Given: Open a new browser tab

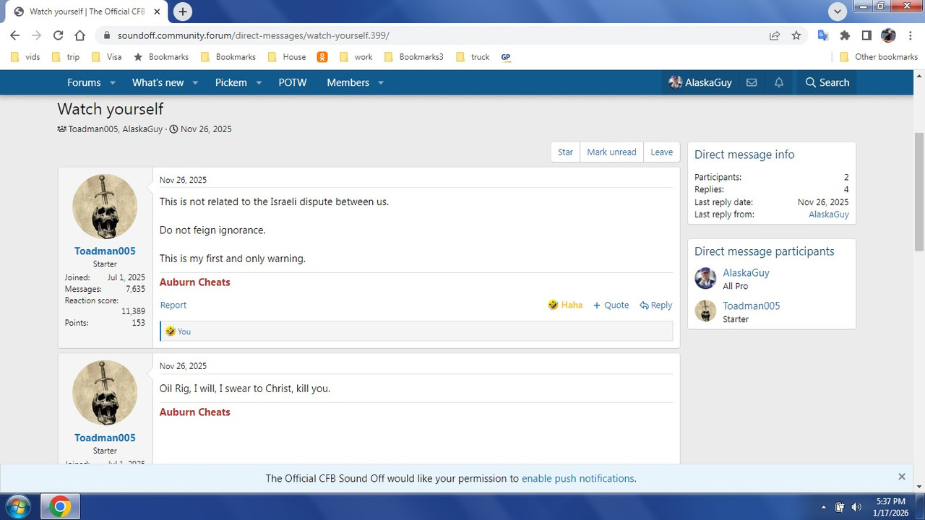Looking at the screenshot, I should (x=183, y=12).
